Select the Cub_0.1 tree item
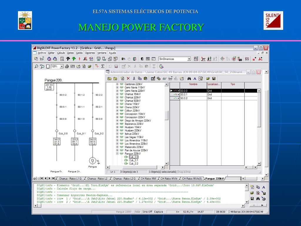Image resolution: width=301 pixels, height=226 pixels. tap(133, 160)
